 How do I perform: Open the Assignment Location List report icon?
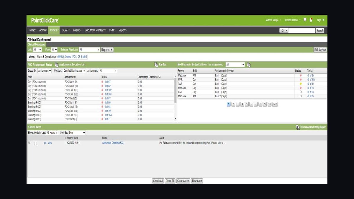click(57, 65)
